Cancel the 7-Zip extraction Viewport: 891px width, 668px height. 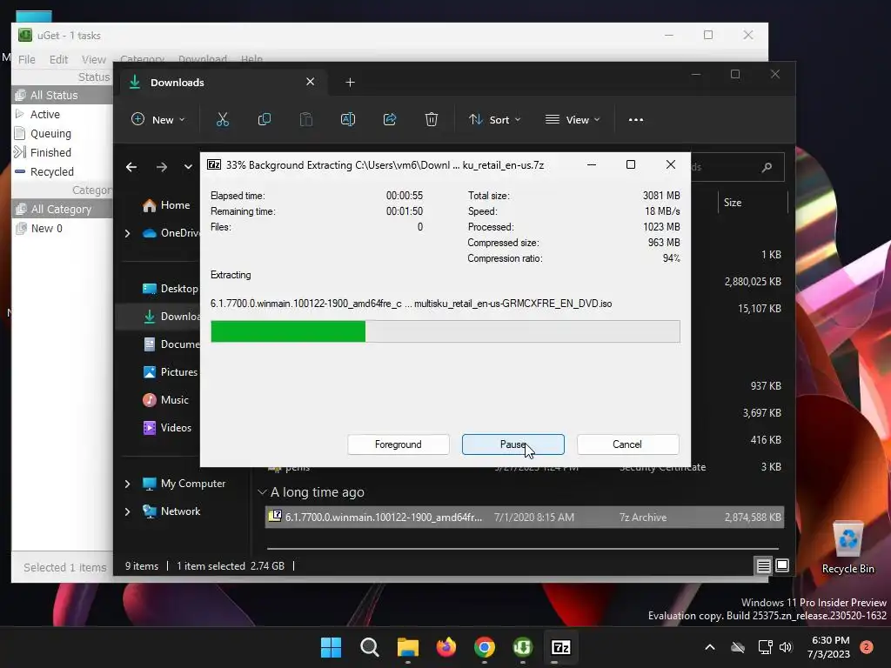coord(628,444)
